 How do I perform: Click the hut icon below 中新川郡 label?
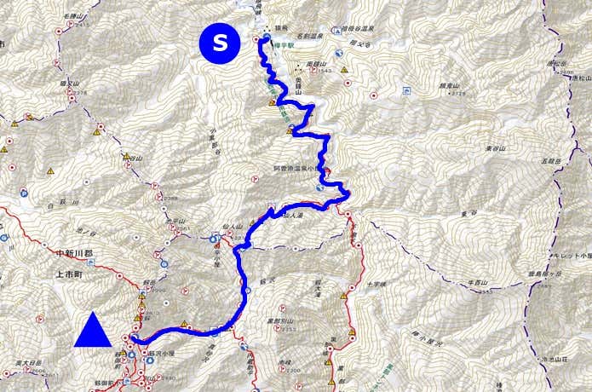(89, 263)
